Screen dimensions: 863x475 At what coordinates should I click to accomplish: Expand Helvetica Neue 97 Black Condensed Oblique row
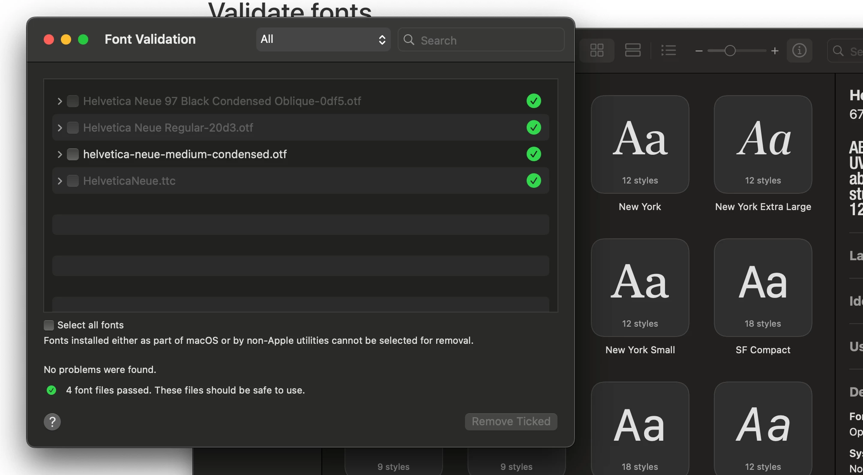coord(60,101)
